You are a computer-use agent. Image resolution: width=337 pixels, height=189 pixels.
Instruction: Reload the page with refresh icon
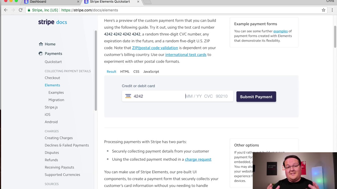(x=21, y=10)
